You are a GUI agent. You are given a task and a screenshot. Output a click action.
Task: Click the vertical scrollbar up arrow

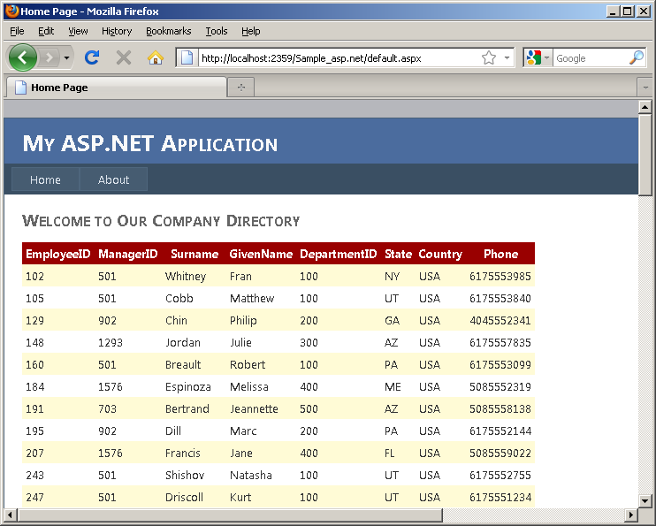[x=645, y=107]
